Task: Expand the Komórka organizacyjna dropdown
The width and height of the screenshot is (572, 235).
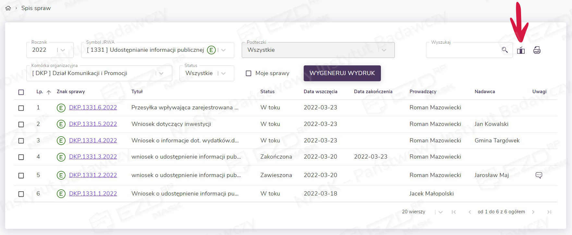Action: click(161, 73)
